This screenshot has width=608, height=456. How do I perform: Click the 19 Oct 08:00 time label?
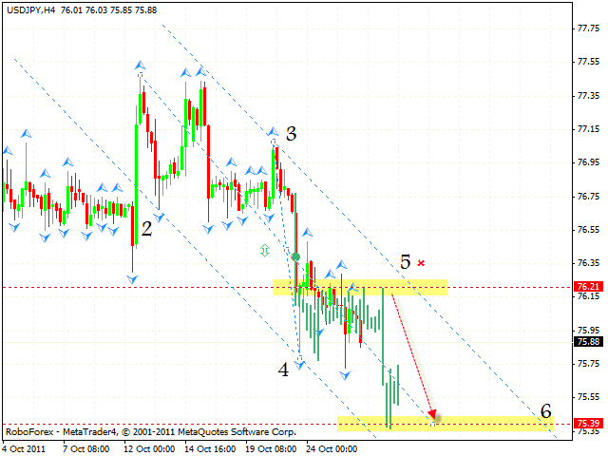[x=271, y=449]
